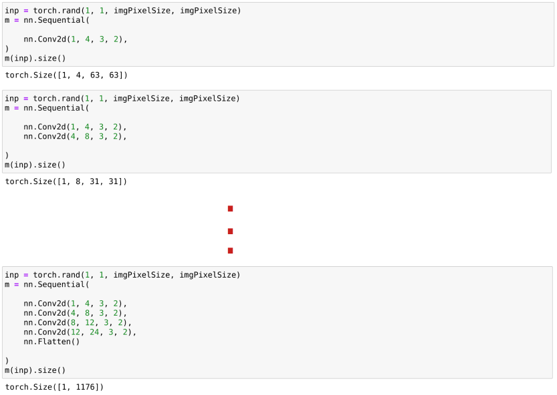557x395 pixels.
Task: Click m(inp).size() in the second cell
Action: click(35, 164)
